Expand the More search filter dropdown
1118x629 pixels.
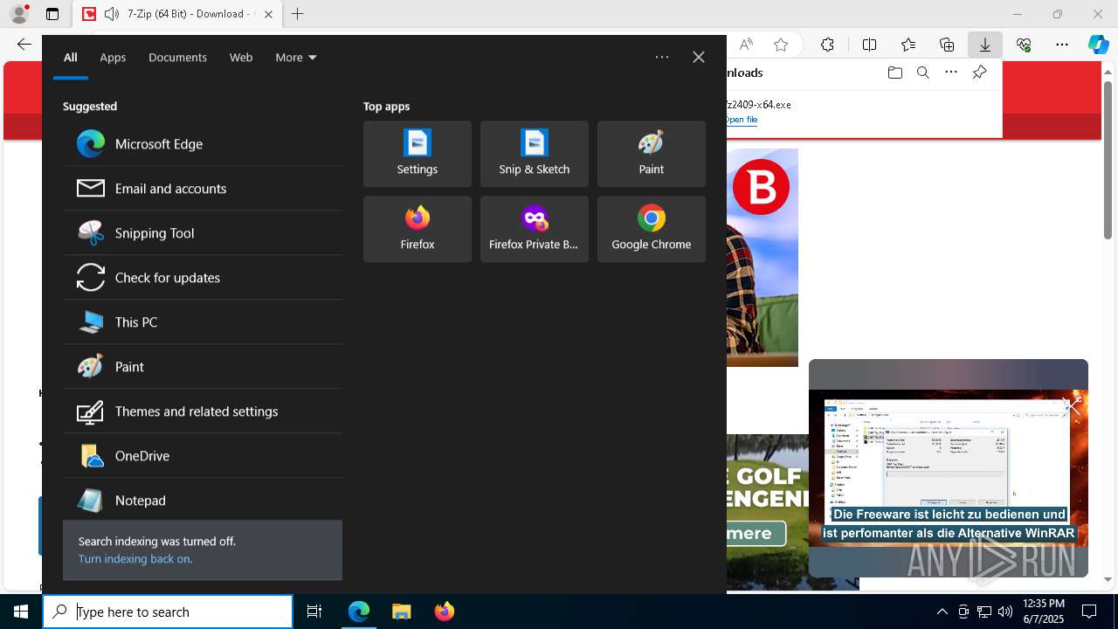[296, 58]
